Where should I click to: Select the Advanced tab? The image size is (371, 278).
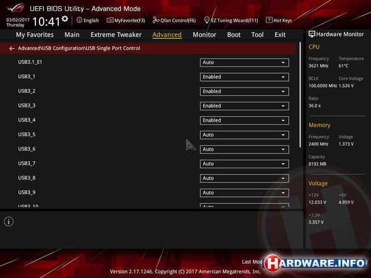click(x=167, y=35)
